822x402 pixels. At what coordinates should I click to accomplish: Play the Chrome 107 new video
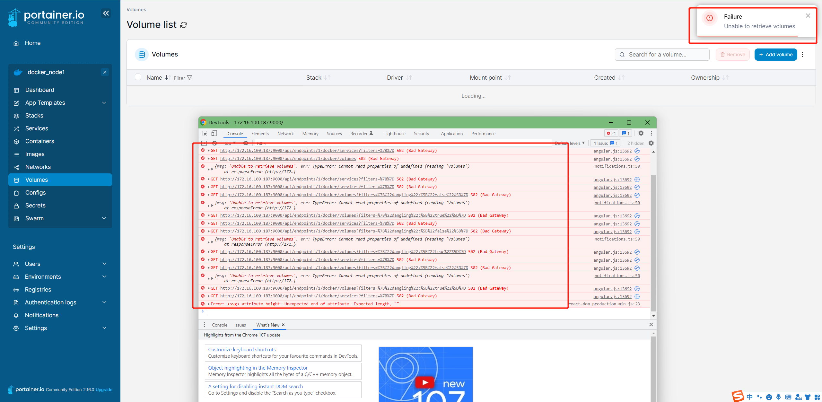pyautogui.click(x=425, y=382)
